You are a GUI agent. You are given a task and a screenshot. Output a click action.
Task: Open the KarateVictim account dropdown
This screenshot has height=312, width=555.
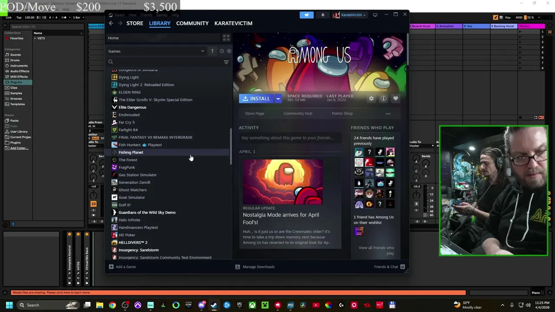(x=349, y=15)
